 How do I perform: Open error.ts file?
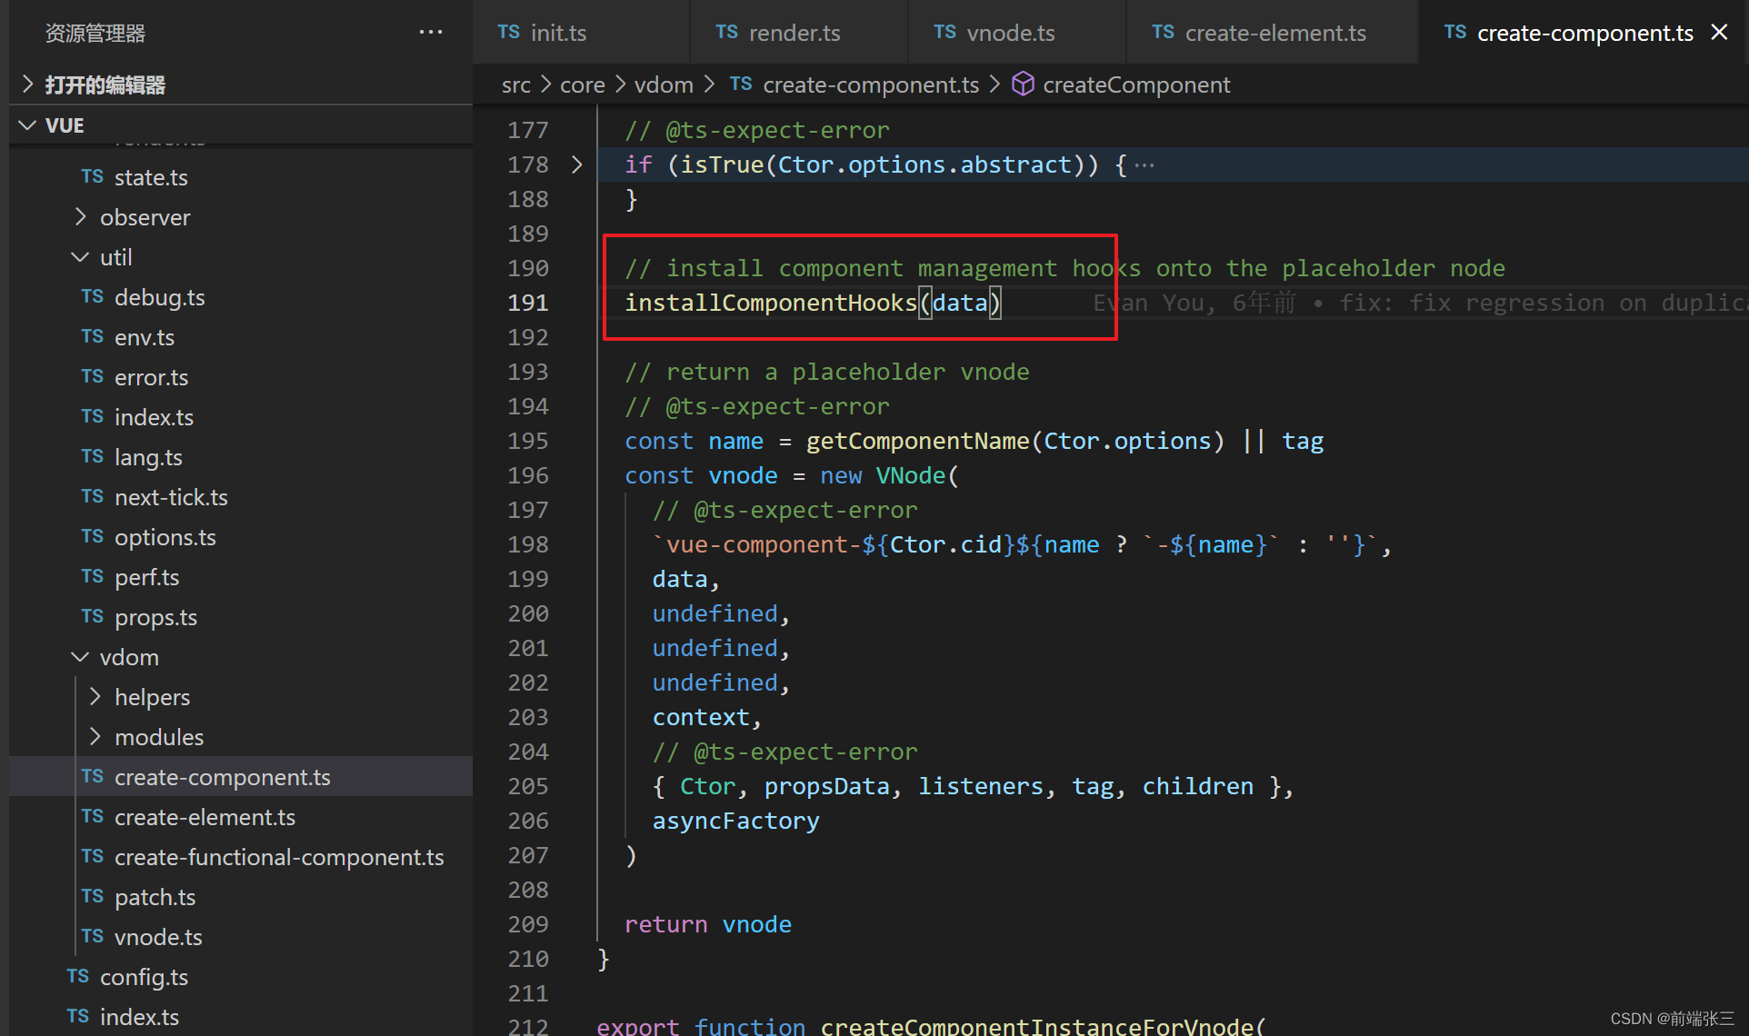[x=240, y=377]
